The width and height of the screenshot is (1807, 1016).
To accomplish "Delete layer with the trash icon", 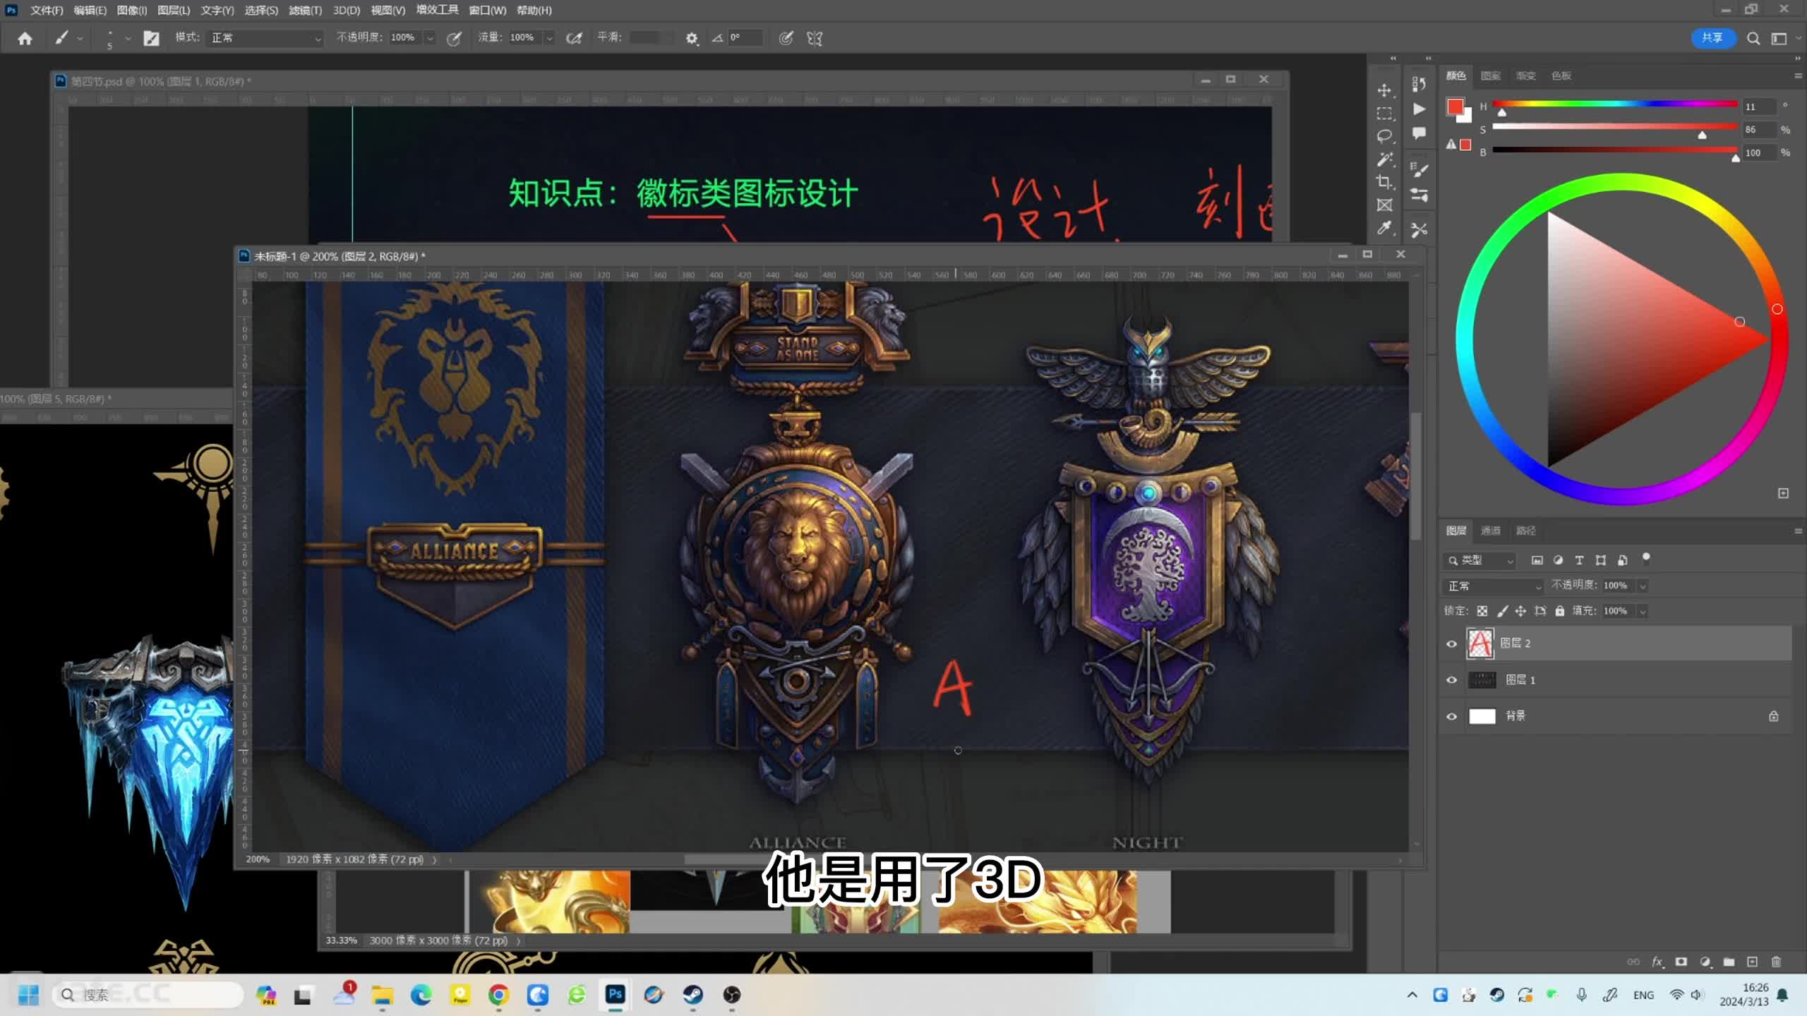I will (1776, 962).
